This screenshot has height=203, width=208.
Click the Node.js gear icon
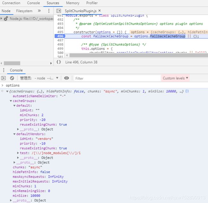pos(6,19)
